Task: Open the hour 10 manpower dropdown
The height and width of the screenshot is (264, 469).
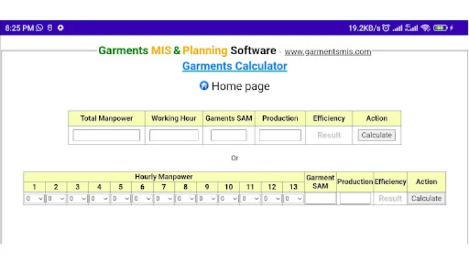Action: tap(228, 198)
